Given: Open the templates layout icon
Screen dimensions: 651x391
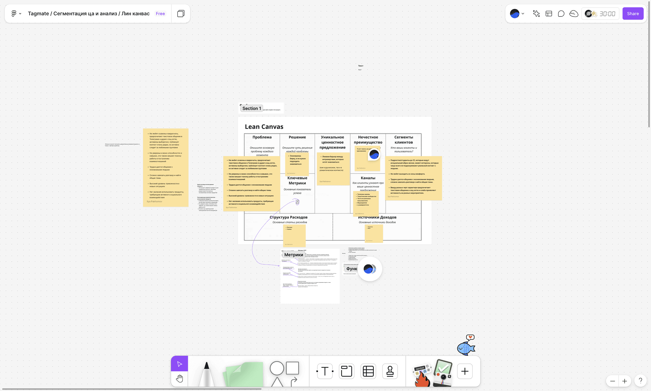Looking at the screenshot, I should [x=549, y=14].
